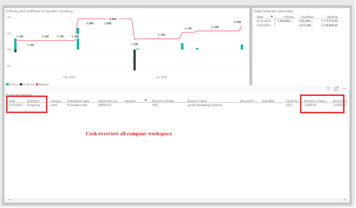Sort by the Direction column header

point(33,101)
